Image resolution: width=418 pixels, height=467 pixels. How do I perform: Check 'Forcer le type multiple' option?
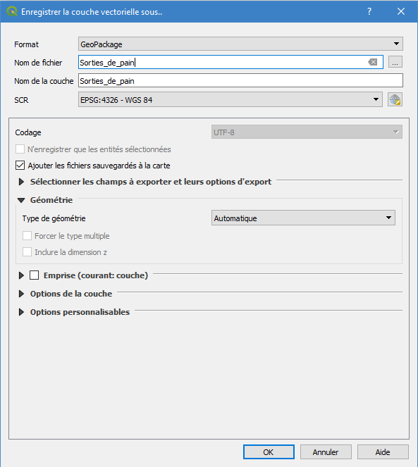[x=27, y=236]
